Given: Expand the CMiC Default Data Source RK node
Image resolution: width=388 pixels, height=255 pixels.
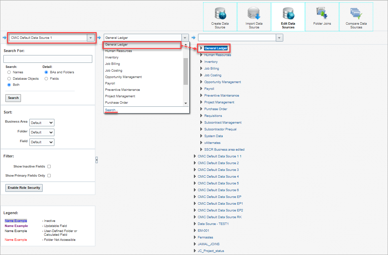Looking at the screenshot, I should point(195,217).
